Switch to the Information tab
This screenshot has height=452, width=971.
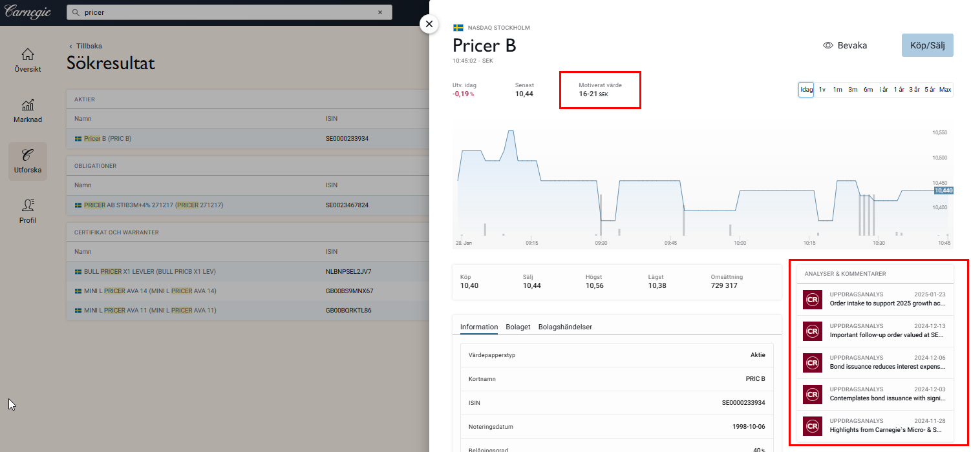479,327
